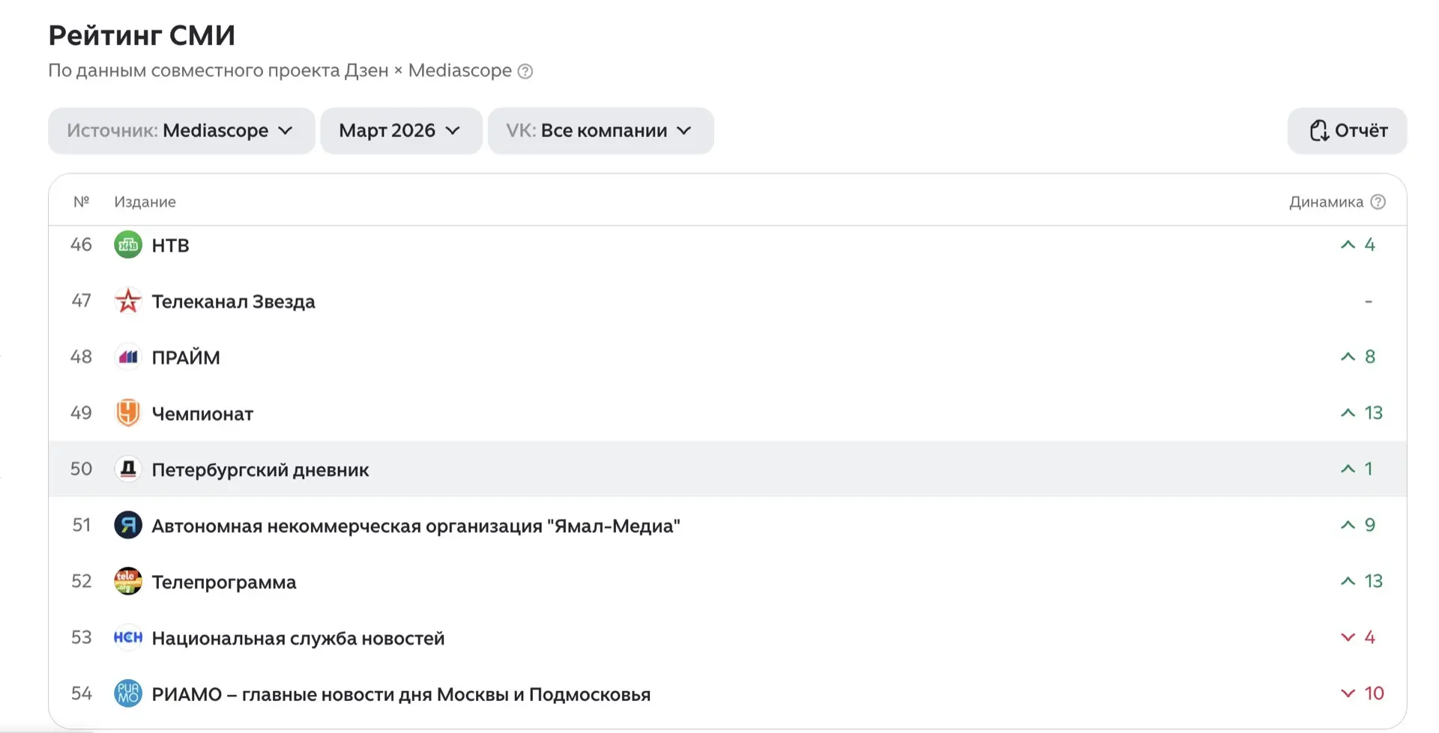
Task: Click the РИАМО round logo icon
Action: click(128, 694)
